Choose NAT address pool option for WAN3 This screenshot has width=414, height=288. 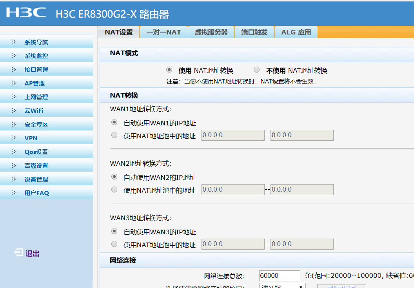click(114, 244)
